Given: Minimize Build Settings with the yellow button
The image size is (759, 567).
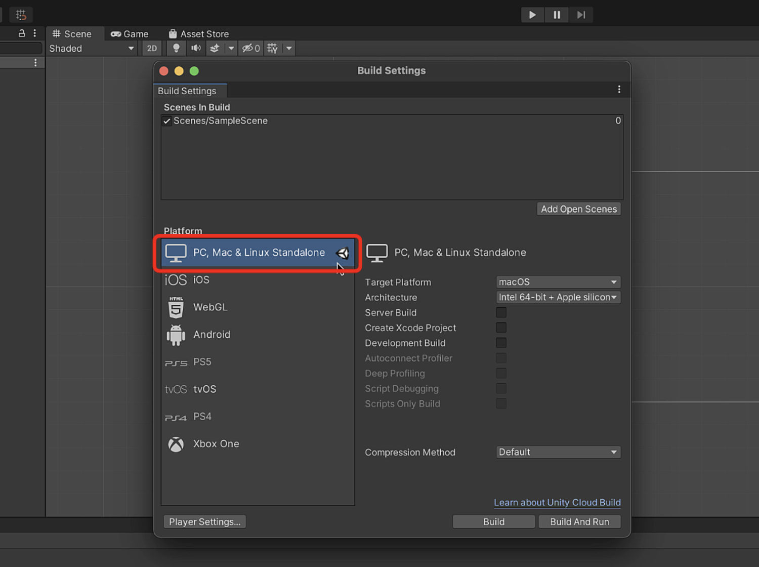Looking at the screenshot, I should [179, 71].
